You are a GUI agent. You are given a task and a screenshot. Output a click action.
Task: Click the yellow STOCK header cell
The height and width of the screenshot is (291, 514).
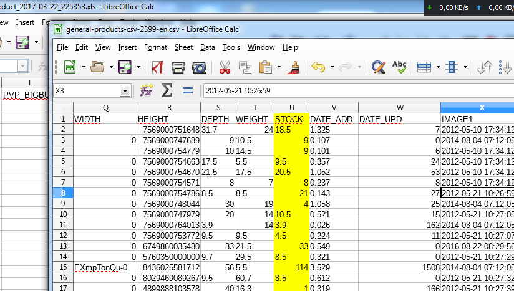(x=291, y=118)
